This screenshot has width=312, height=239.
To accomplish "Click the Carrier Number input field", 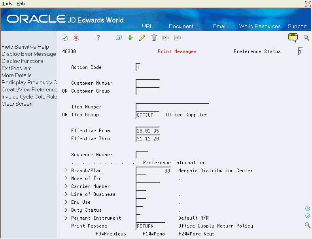I will (147, 186).
